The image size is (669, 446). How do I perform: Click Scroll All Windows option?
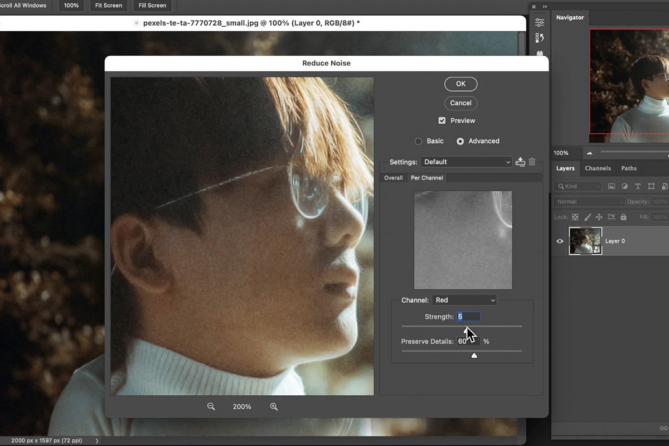(23, 6)
